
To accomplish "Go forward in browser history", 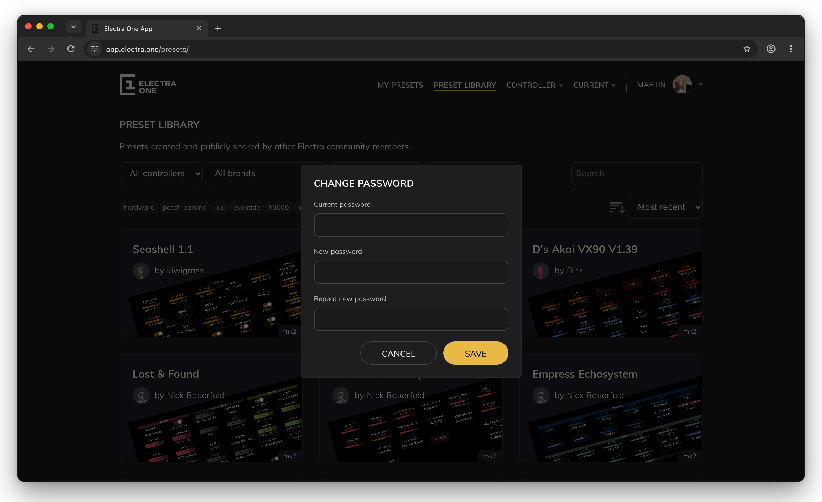I will click(51, 49).
